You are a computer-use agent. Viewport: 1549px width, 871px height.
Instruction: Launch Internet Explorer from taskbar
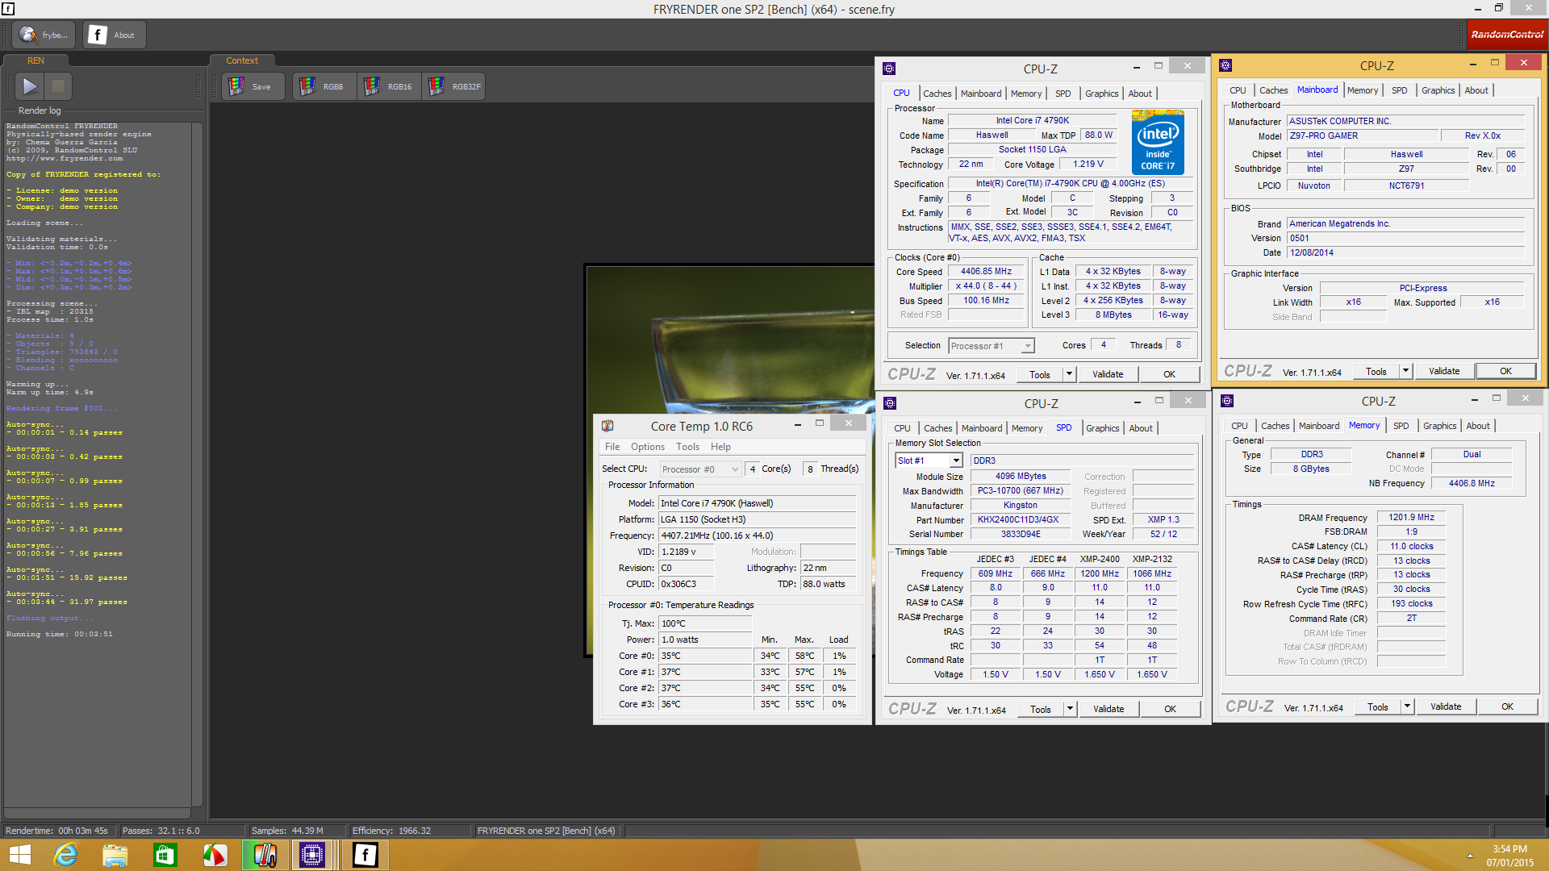(x=65, y=855)
